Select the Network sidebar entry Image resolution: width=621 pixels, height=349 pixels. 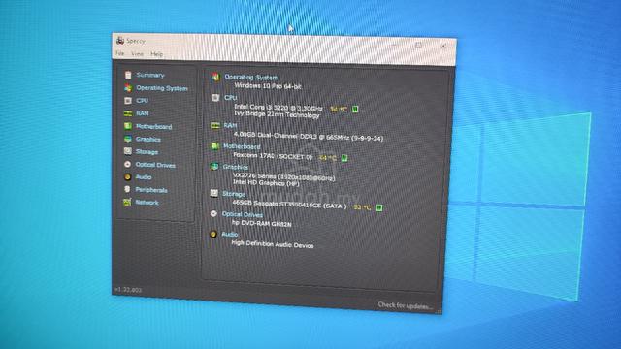tap(147, 203)
